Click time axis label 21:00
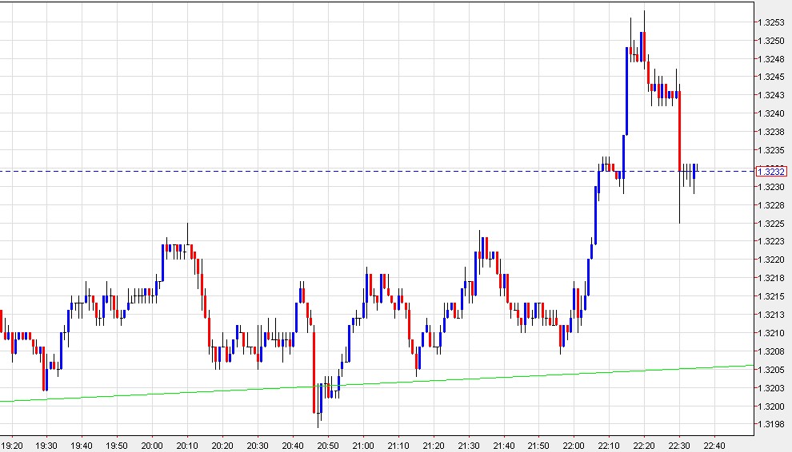Image resolution: width=792 pixels, height=452 pixels. 363,446
